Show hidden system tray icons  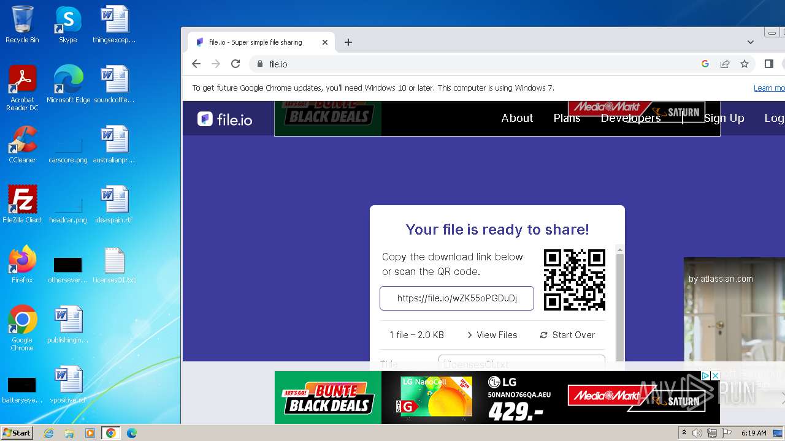[684, 433]
